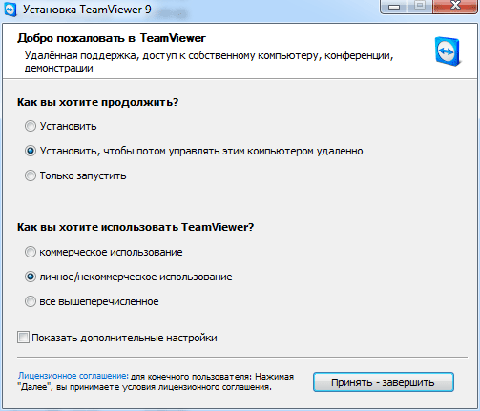480x411 pixels.
Task: Click the "Принять - завершить" button
Action: click(384, 382)
